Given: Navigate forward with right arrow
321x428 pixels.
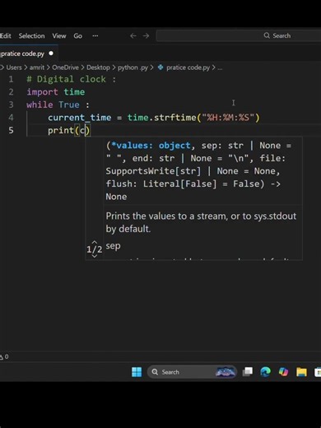Looking at the screenshot, I should coord(146,36).
